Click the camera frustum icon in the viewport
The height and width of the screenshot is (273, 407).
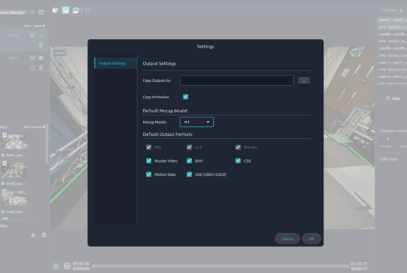pos(357,51)
